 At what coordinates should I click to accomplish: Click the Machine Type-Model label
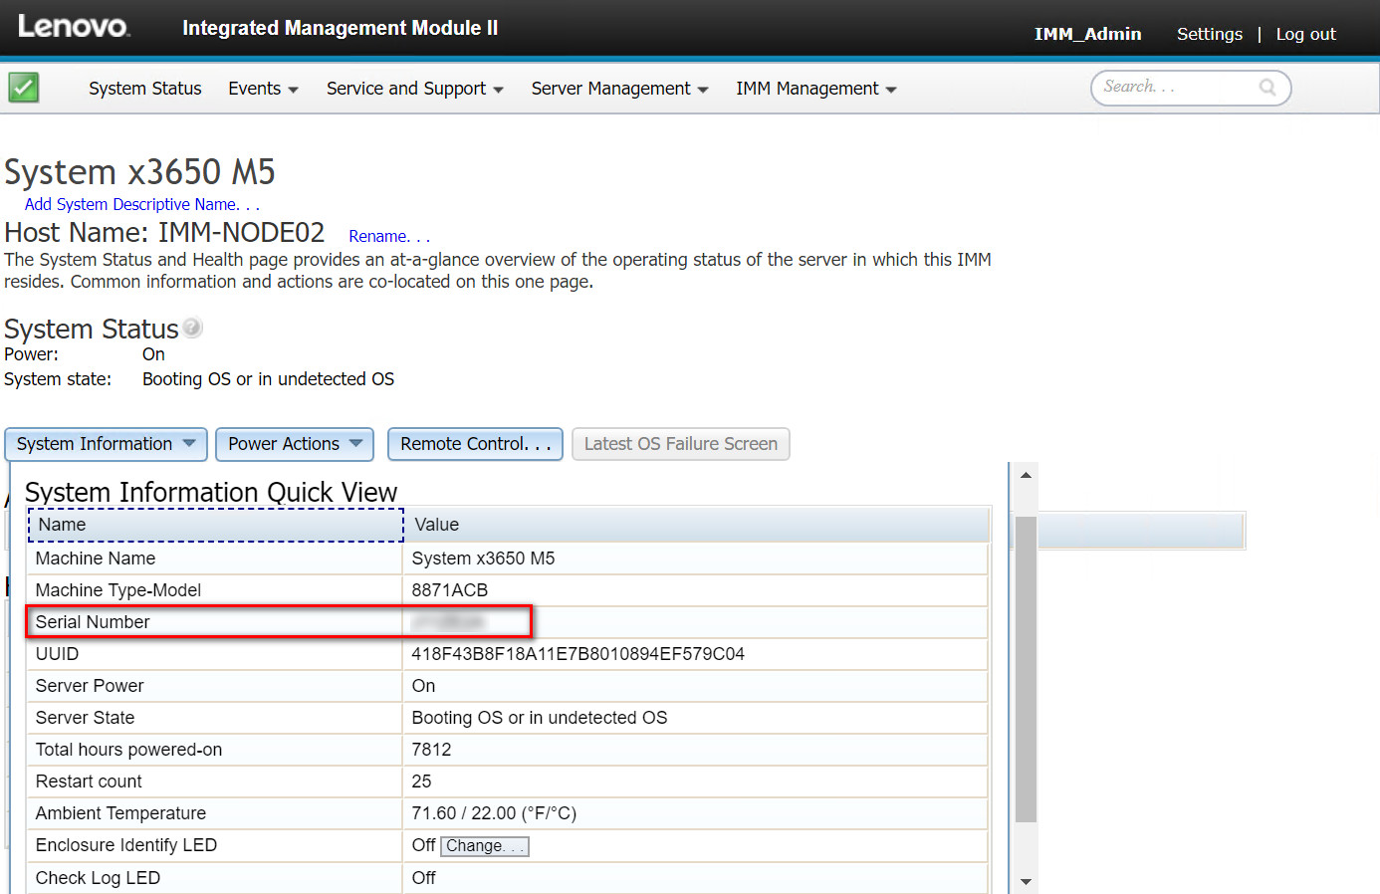point(118,590)
